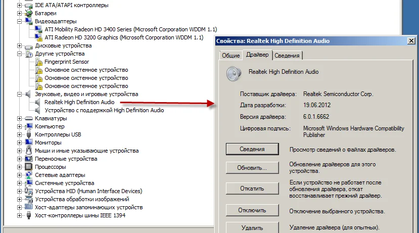
Task: Select Хост-контроллеры шины IEEE 1394 label
Action: pyautogui.click(x=80, y=215)
